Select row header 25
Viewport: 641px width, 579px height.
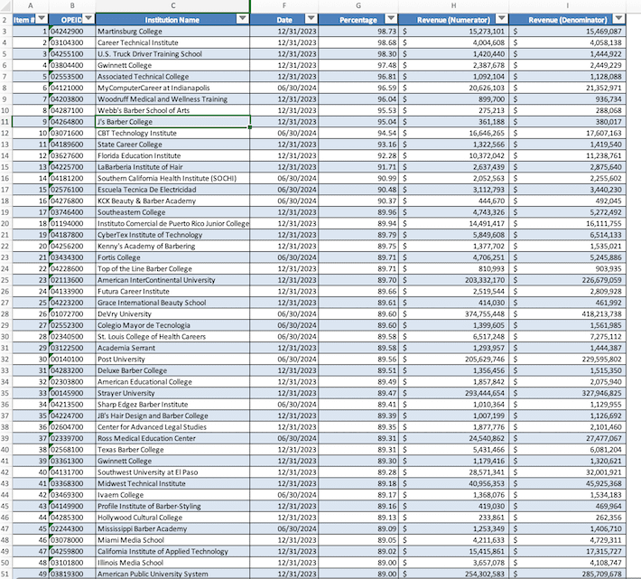[x=5, y=280]
